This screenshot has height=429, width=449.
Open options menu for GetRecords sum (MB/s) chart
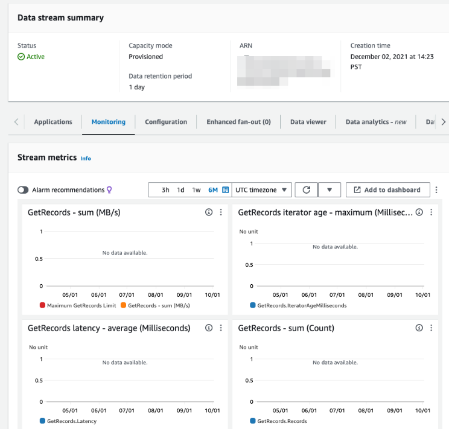pyautogui.click(x=221, y=212)
